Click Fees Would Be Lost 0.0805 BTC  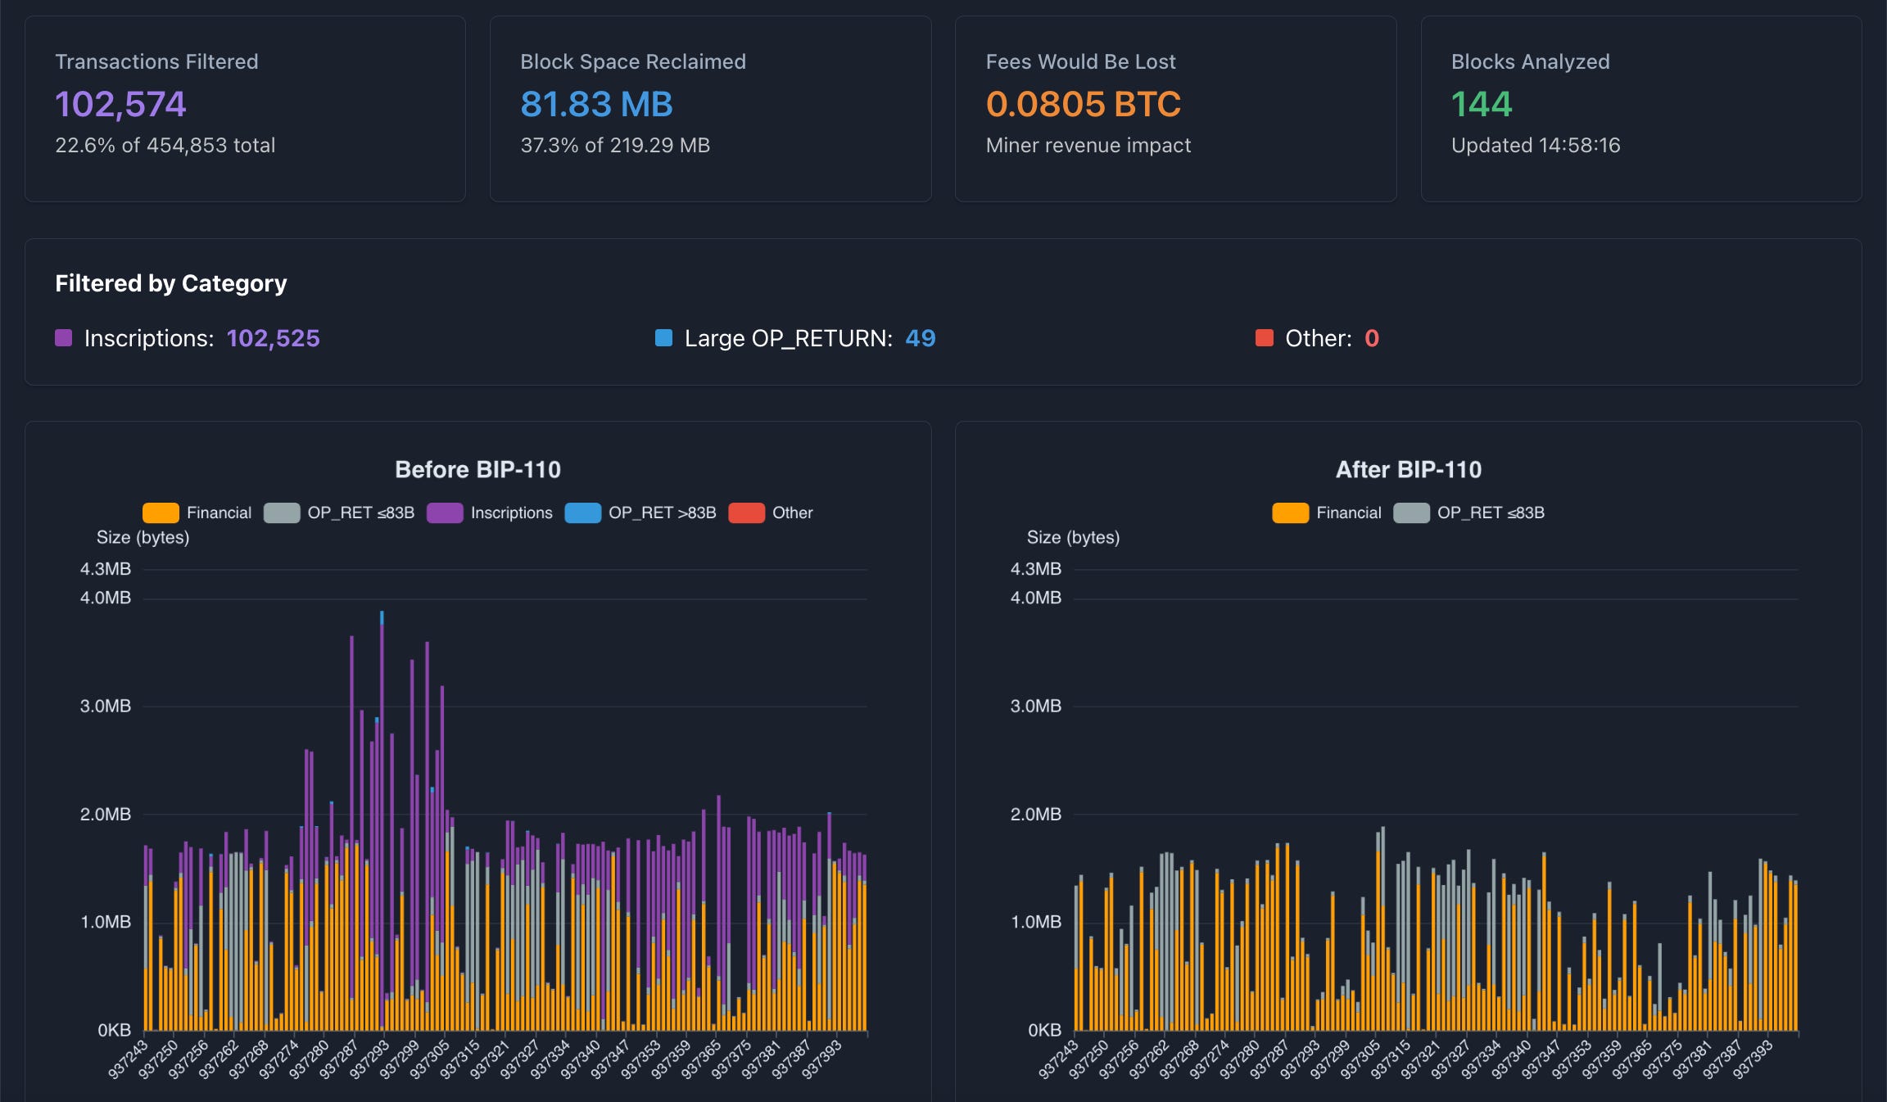(x=1083, y=104)
